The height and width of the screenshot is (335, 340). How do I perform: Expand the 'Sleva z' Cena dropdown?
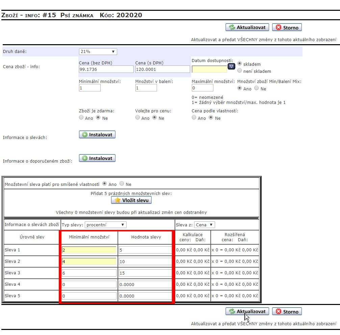click(x=205, y=225)
